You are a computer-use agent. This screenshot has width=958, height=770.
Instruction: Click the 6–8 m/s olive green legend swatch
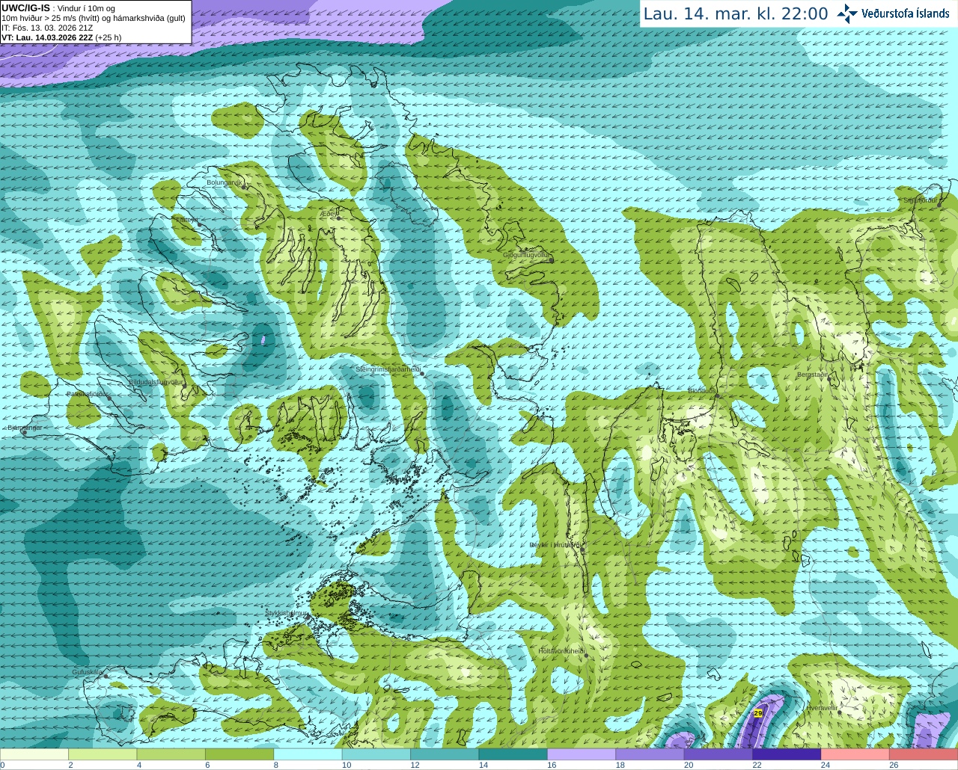point(239,754)
